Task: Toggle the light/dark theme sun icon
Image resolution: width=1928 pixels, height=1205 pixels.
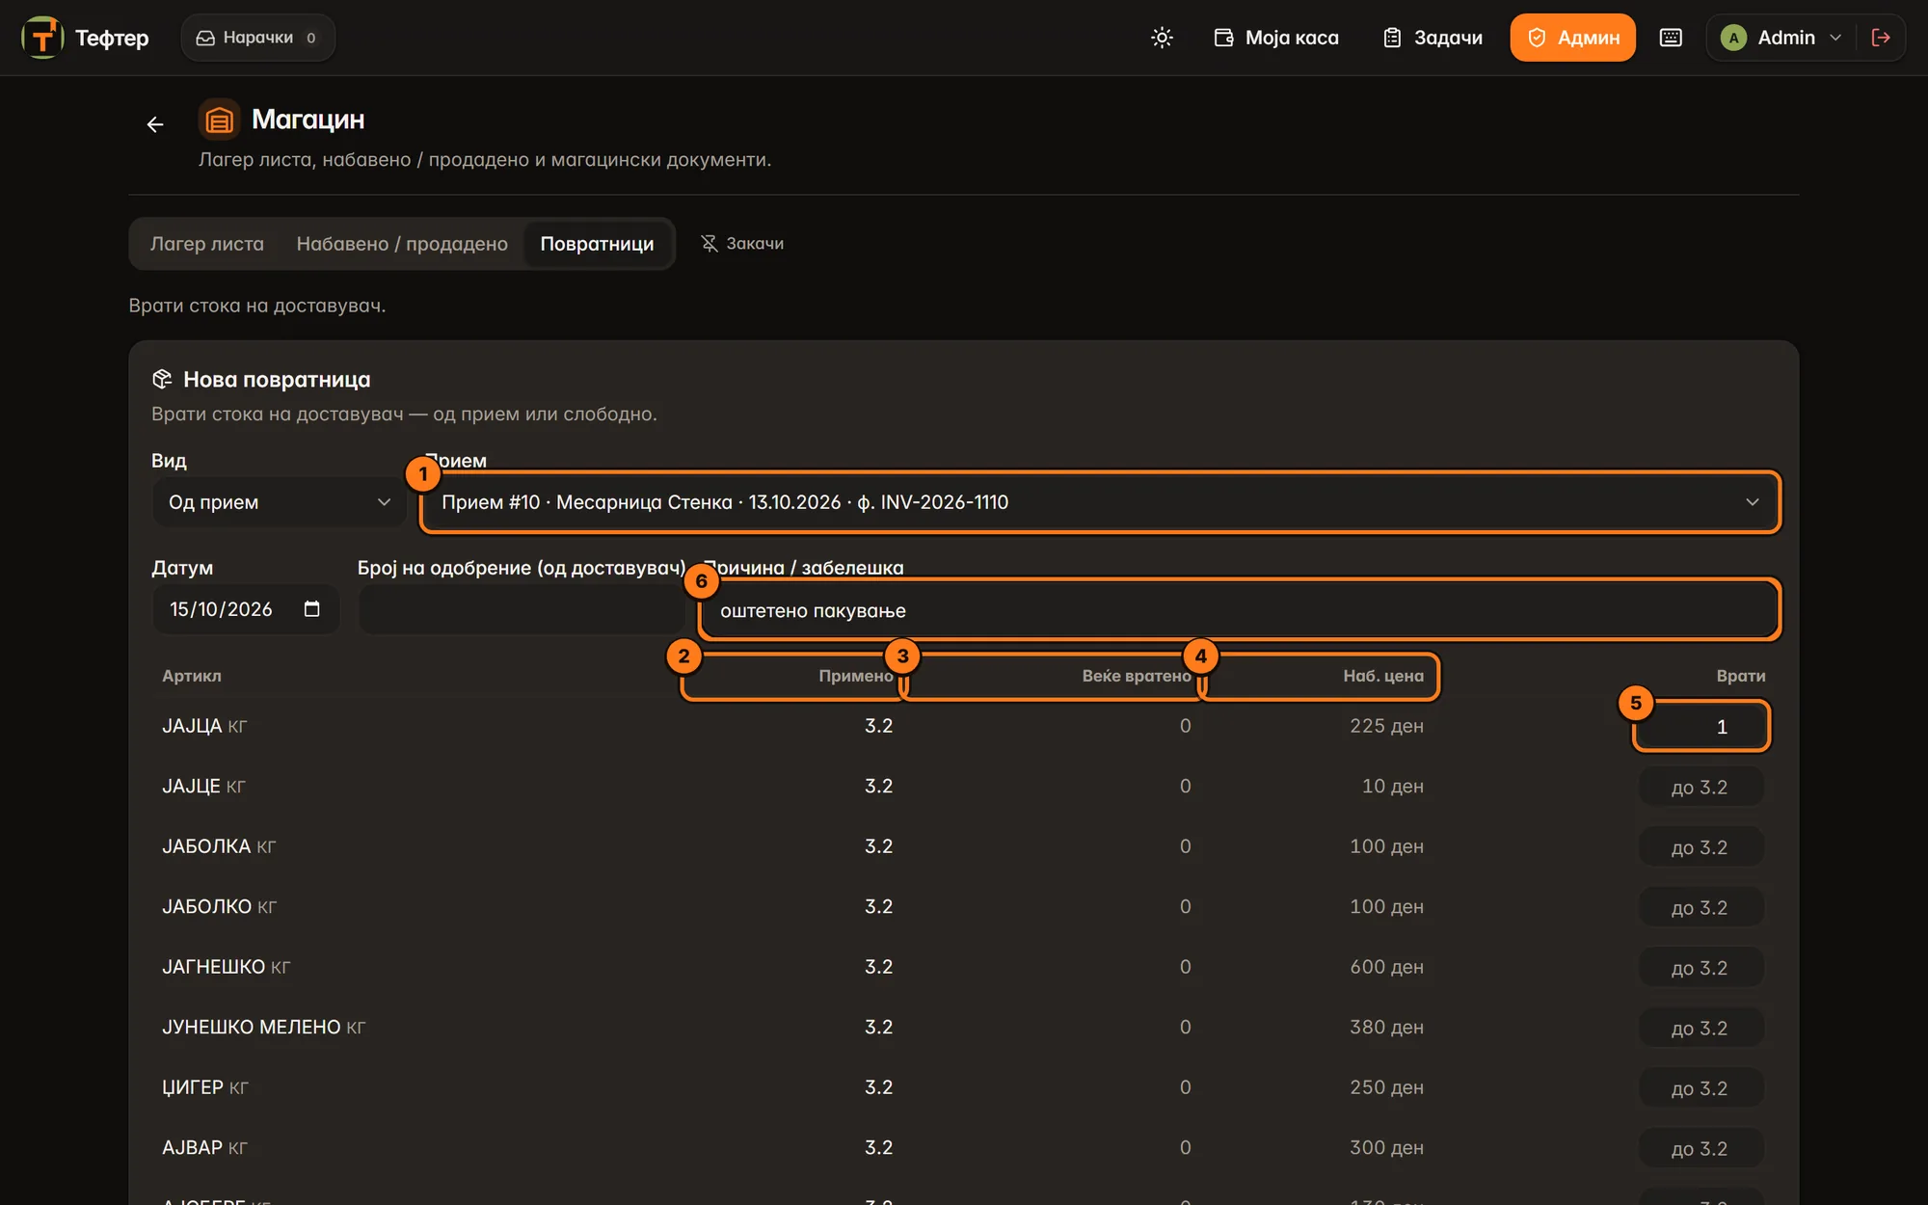Action: tap(1162, 38)
